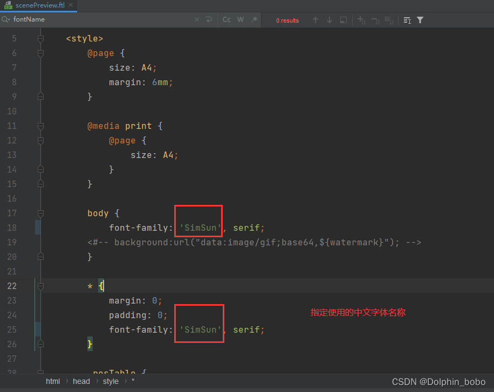
Task: Click '0 results' search status text
Action: point(287,20)
